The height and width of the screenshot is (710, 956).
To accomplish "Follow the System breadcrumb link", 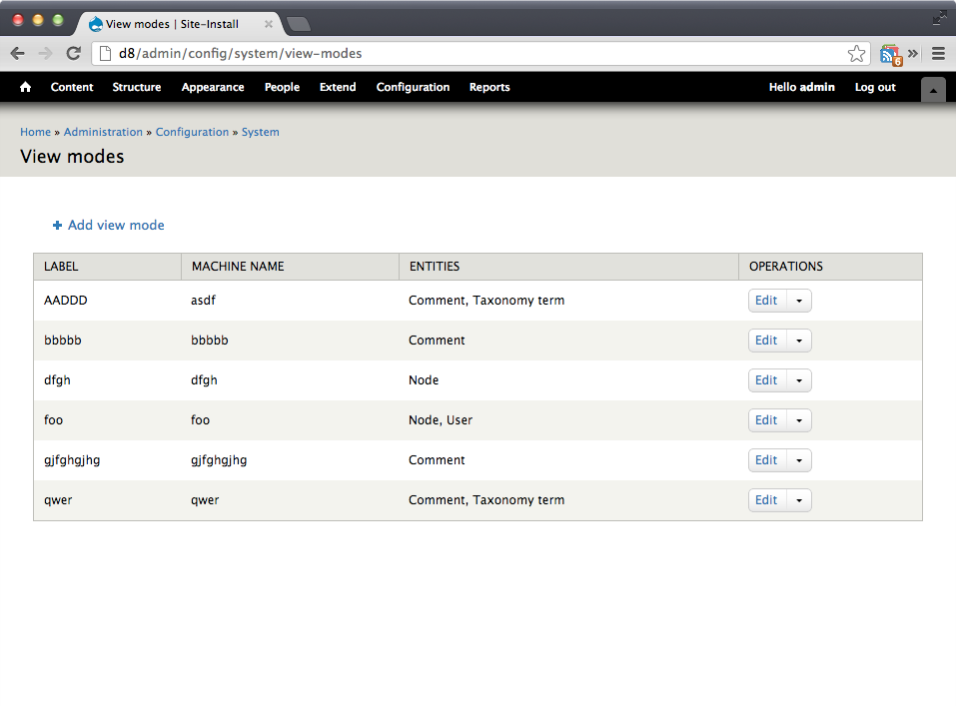I will [x=261, y=132].
